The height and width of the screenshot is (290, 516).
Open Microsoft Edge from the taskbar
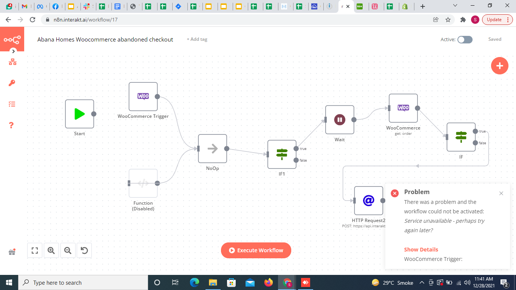click(195, 282)
